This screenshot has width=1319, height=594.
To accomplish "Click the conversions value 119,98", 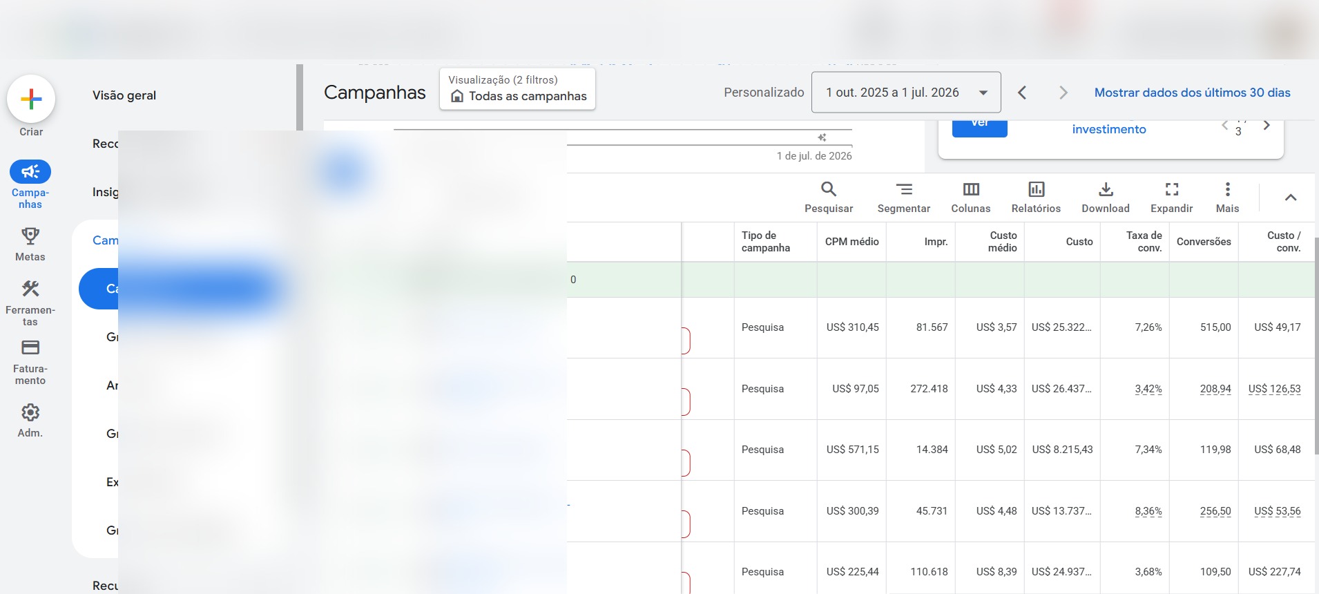I will coord(1215,450).
